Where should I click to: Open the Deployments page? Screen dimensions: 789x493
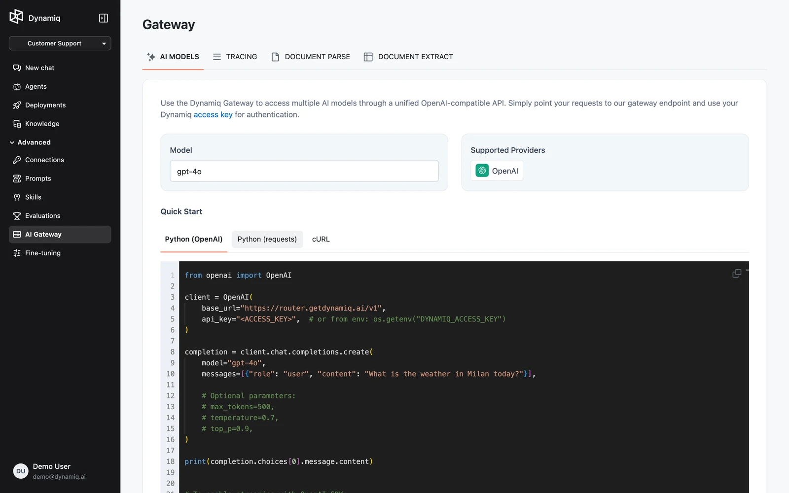[x=60, y=106]
